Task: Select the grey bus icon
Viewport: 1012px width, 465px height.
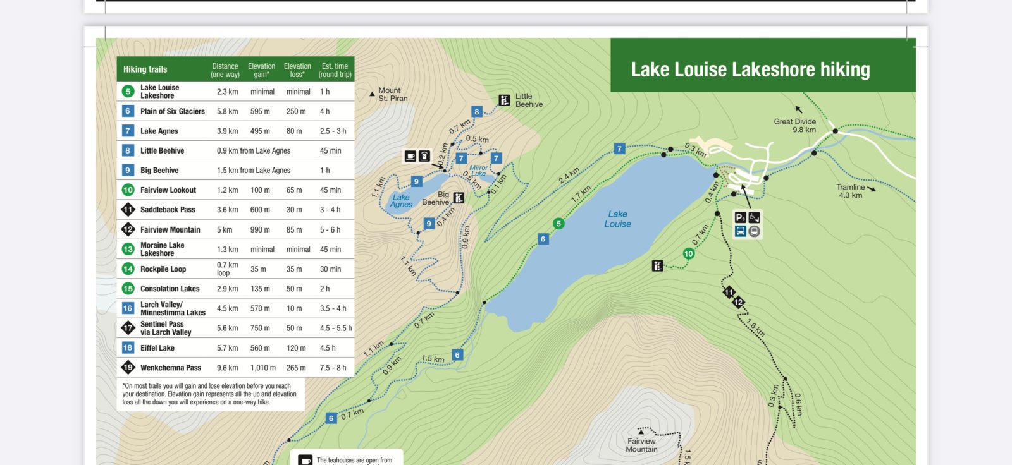Action: (754, 231)
